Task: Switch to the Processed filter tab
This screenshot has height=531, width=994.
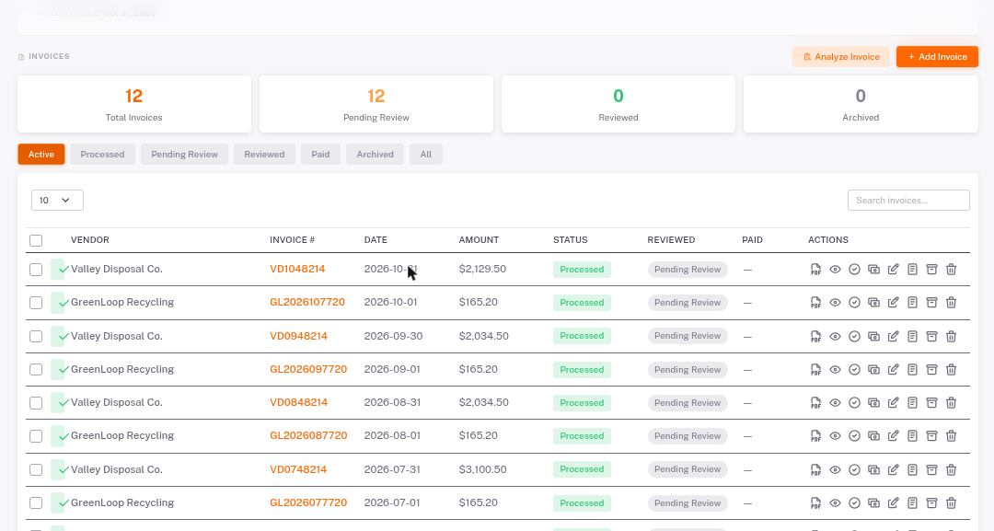Action: click(x=103, y=154)
